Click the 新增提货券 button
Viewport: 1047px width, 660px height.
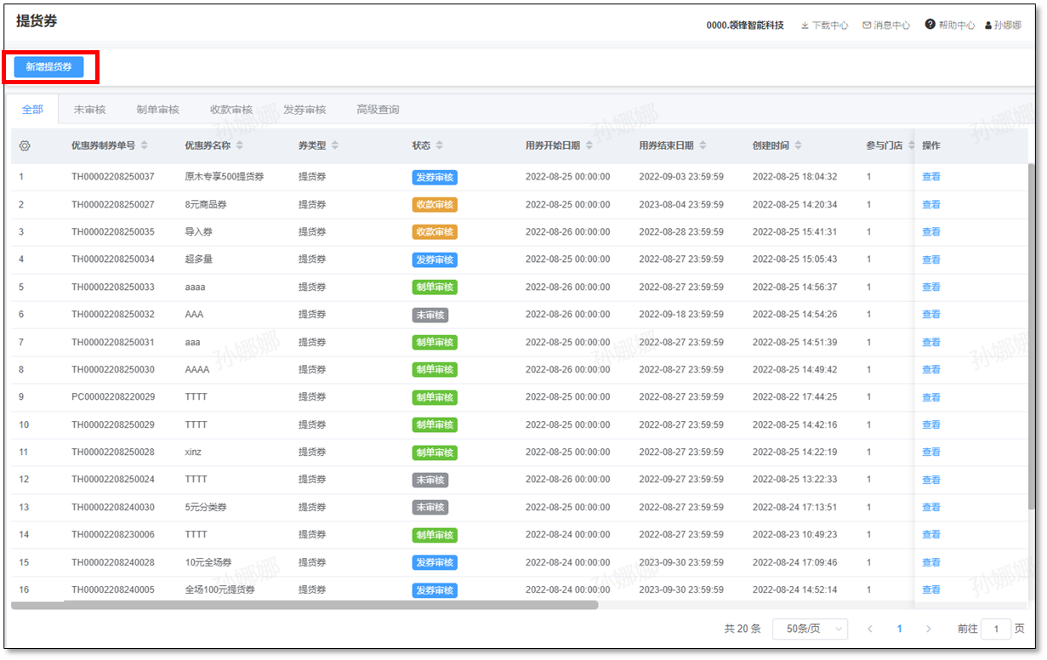pos(48,66)
